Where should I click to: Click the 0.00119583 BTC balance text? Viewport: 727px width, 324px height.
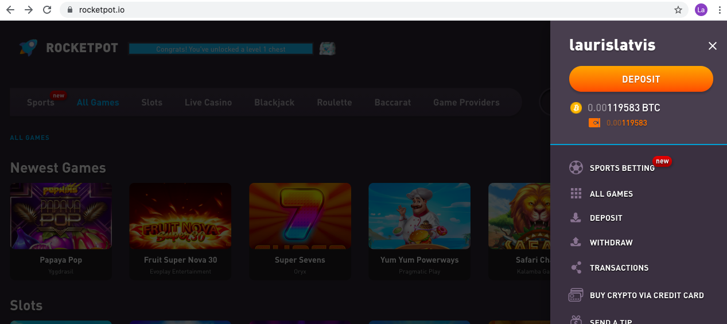[624, 107]
